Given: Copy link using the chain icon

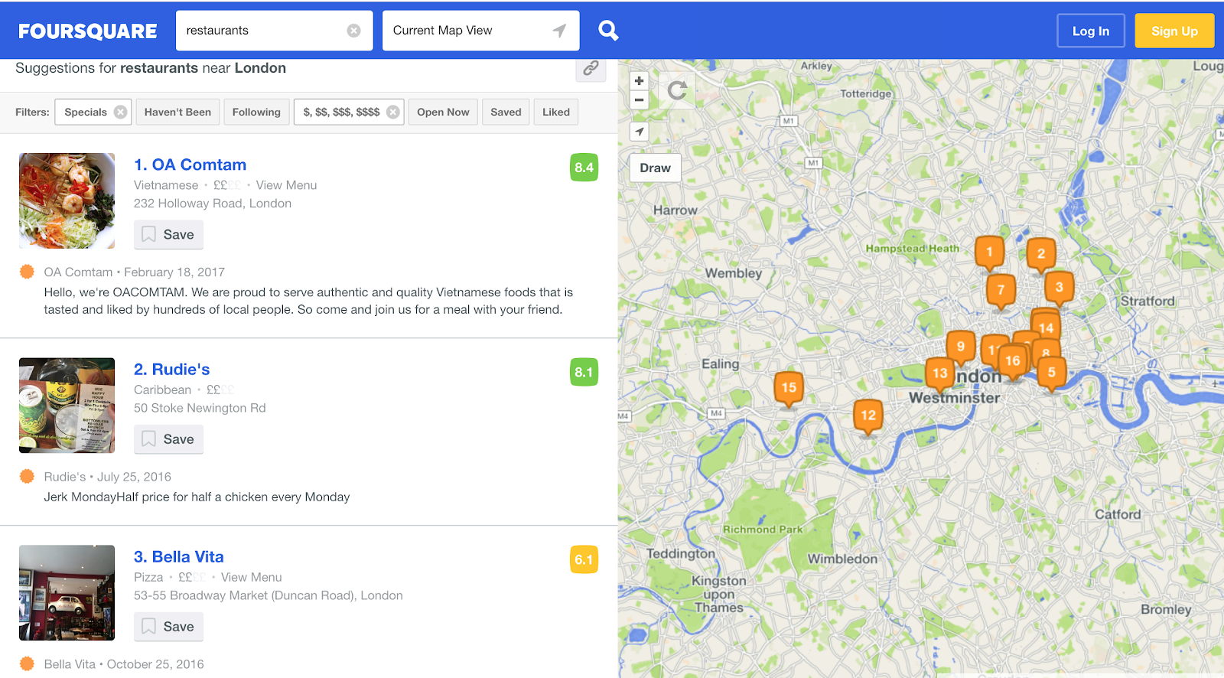Looking at the screenshot, I should coord(591,69).
